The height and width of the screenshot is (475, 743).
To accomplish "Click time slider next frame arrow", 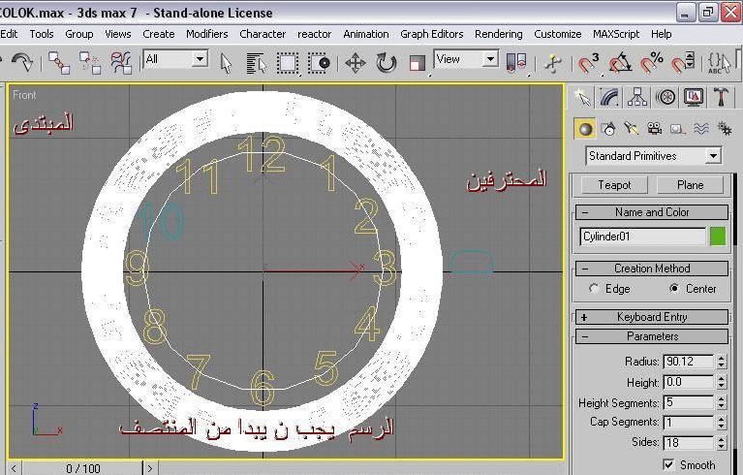I will (150, 468).
